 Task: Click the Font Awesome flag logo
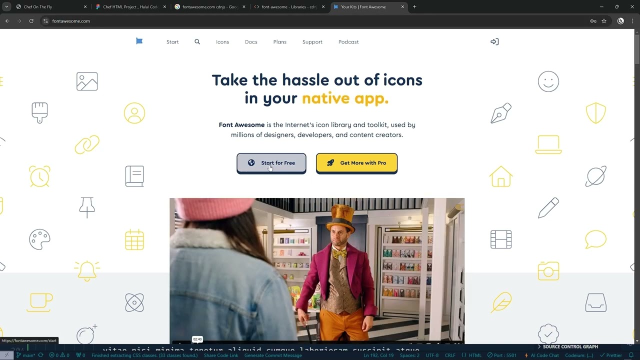[x=139, y=41]
